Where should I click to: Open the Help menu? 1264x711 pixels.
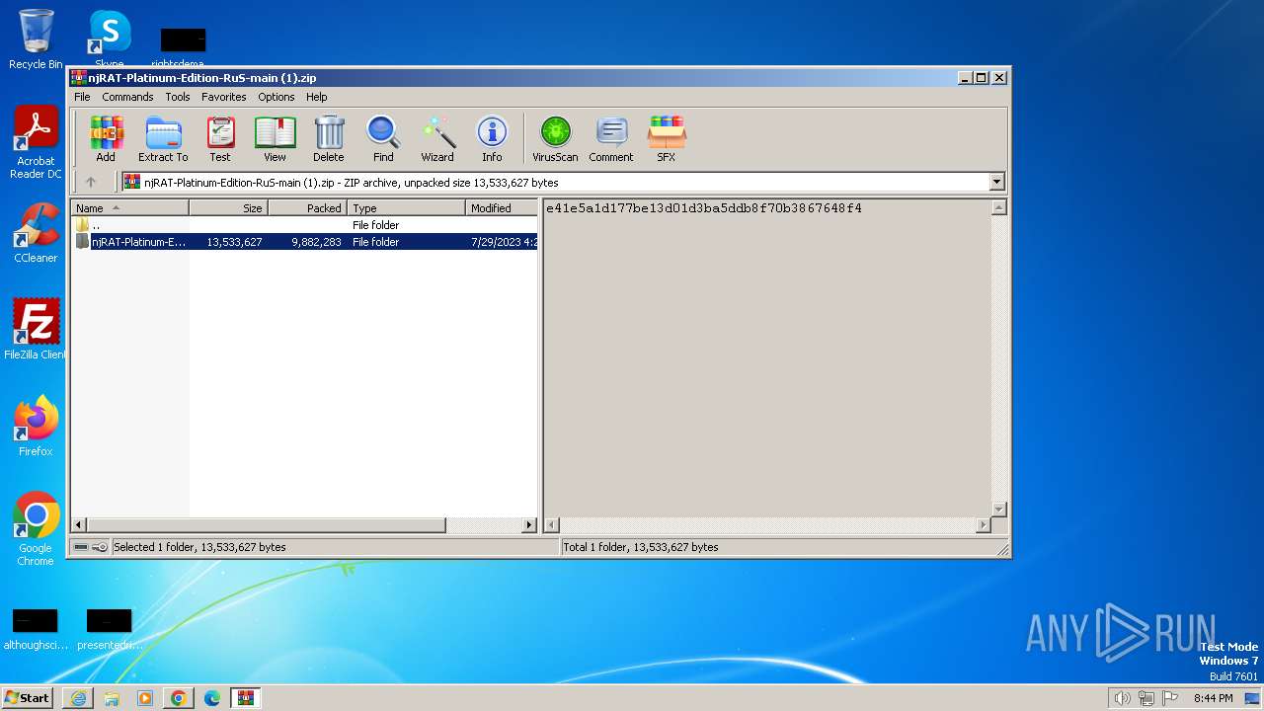pos(316,97)
